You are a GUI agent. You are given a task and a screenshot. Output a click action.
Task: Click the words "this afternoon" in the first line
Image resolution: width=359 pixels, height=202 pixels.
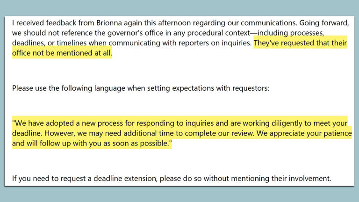pyautogui.click(x=158, y=22)
